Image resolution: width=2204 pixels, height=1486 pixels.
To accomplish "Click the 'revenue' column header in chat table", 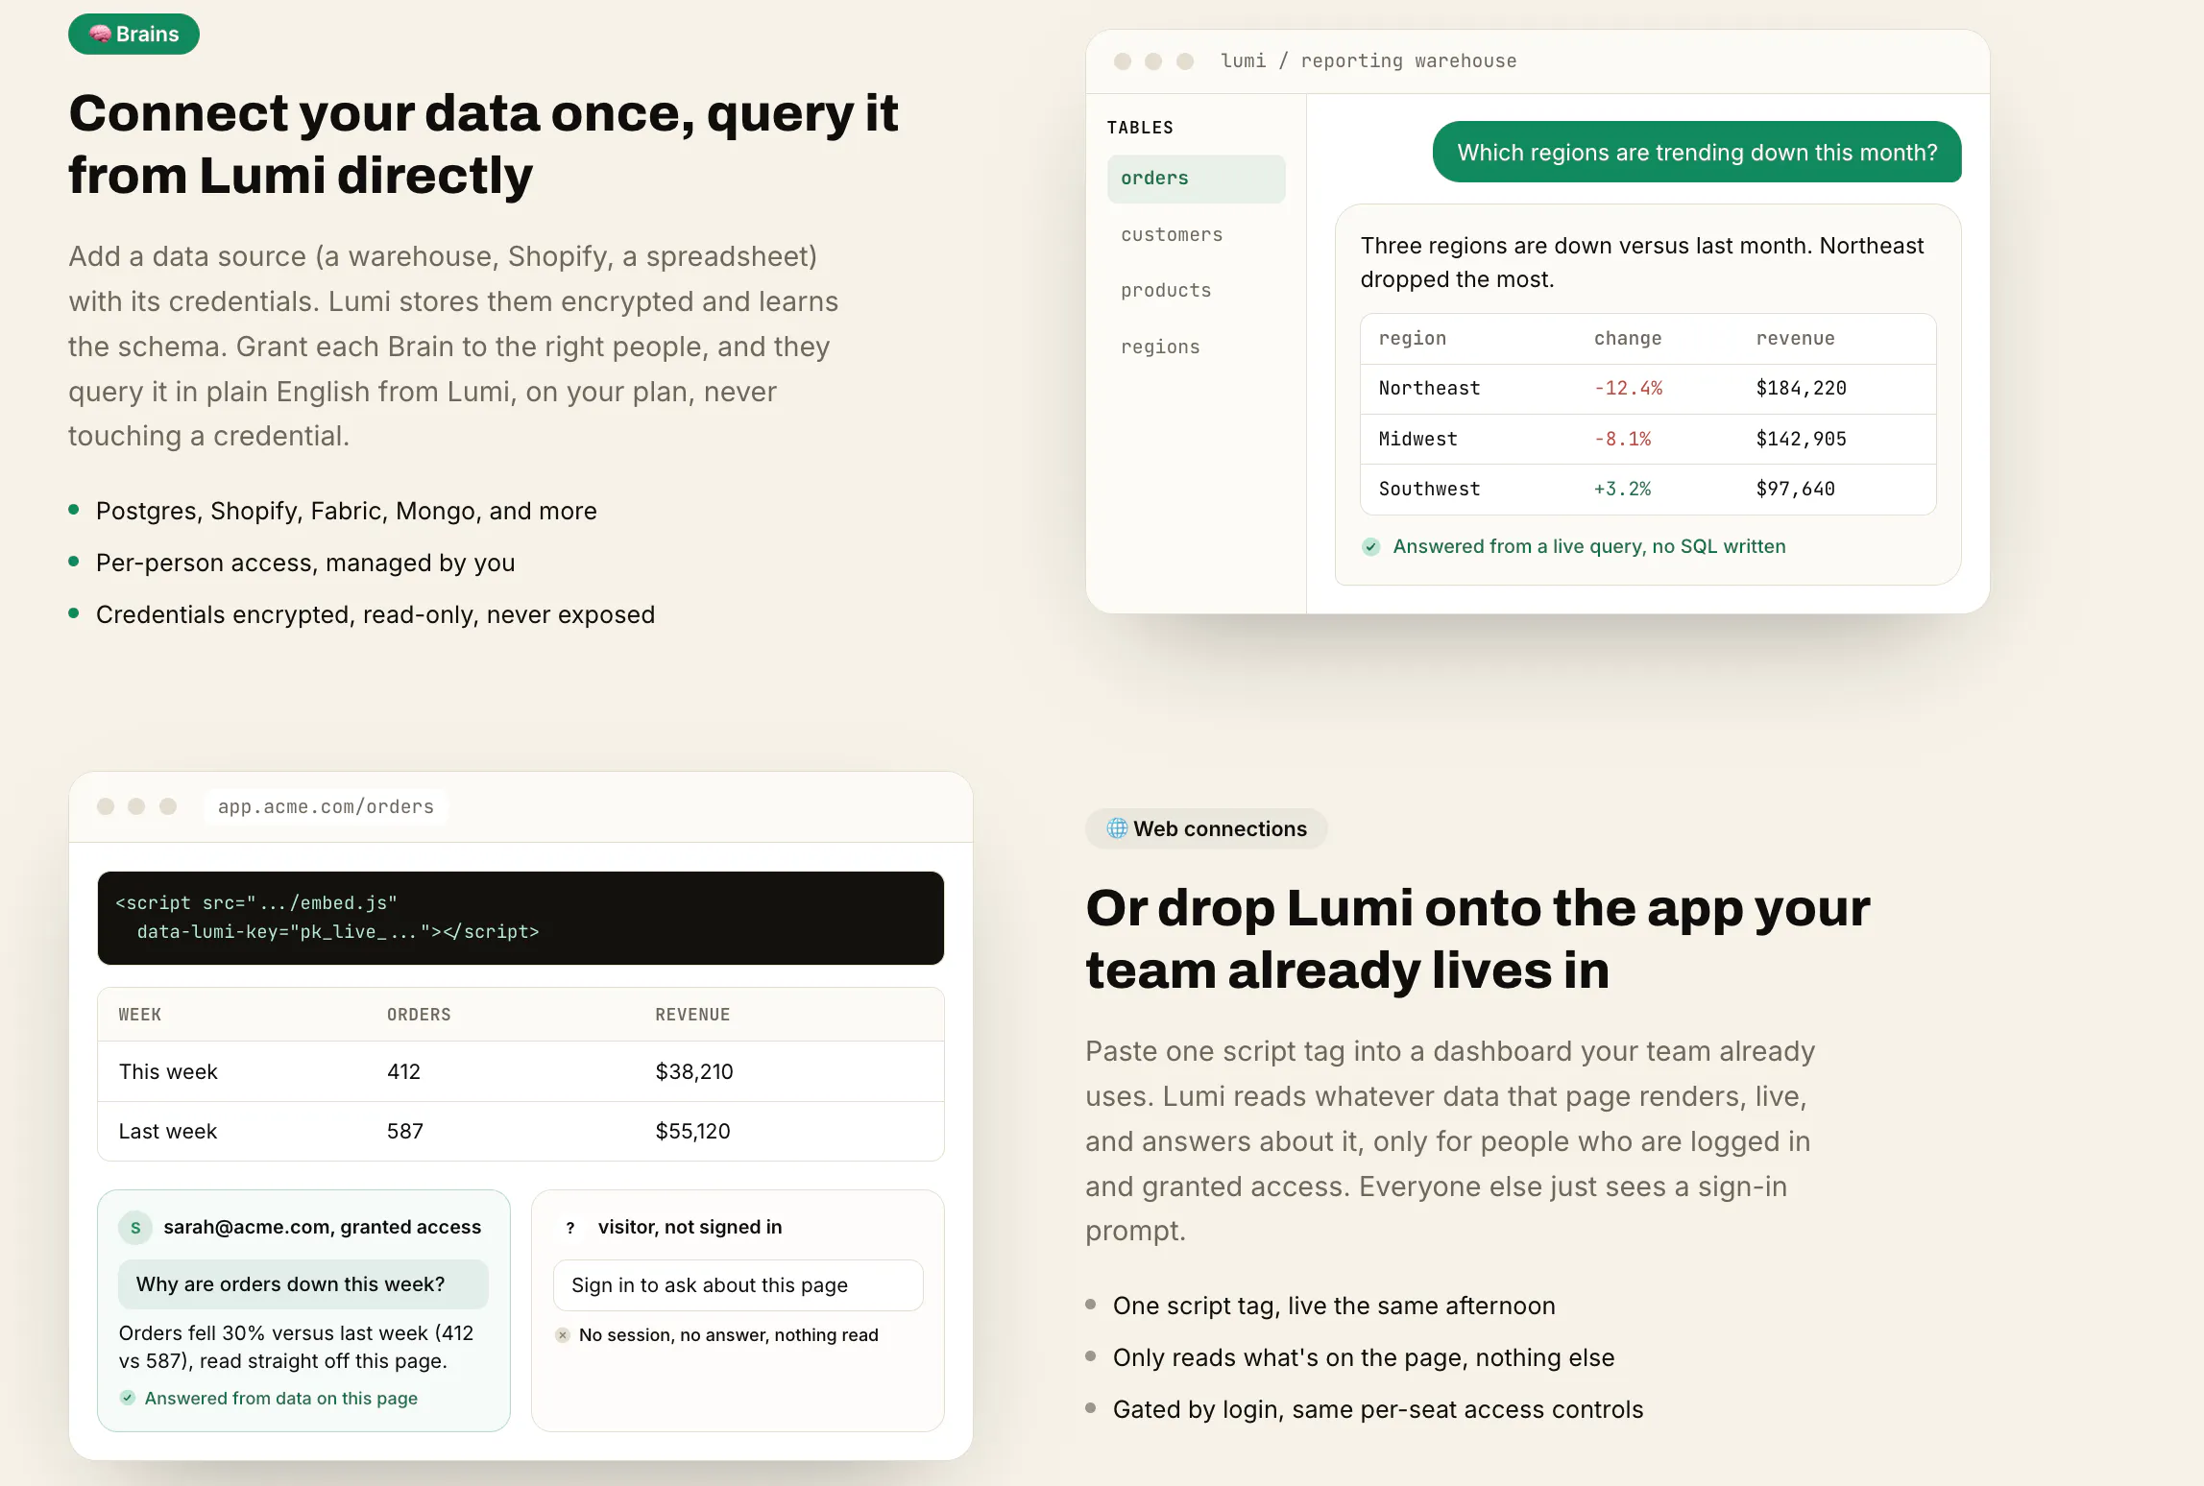I will [x=1795, y=339].
